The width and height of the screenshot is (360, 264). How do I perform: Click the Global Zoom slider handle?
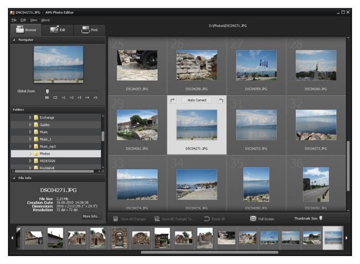(x=47, y=92)
